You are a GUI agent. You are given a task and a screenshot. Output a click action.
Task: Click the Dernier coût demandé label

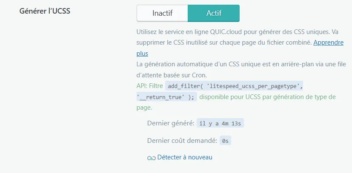[x=182, y=141]
